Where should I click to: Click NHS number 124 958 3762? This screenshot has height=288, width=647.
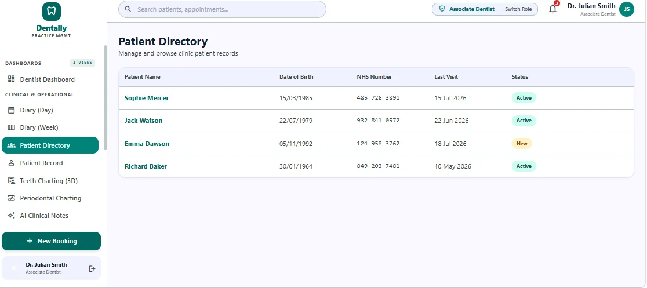[x=378, y=144]
